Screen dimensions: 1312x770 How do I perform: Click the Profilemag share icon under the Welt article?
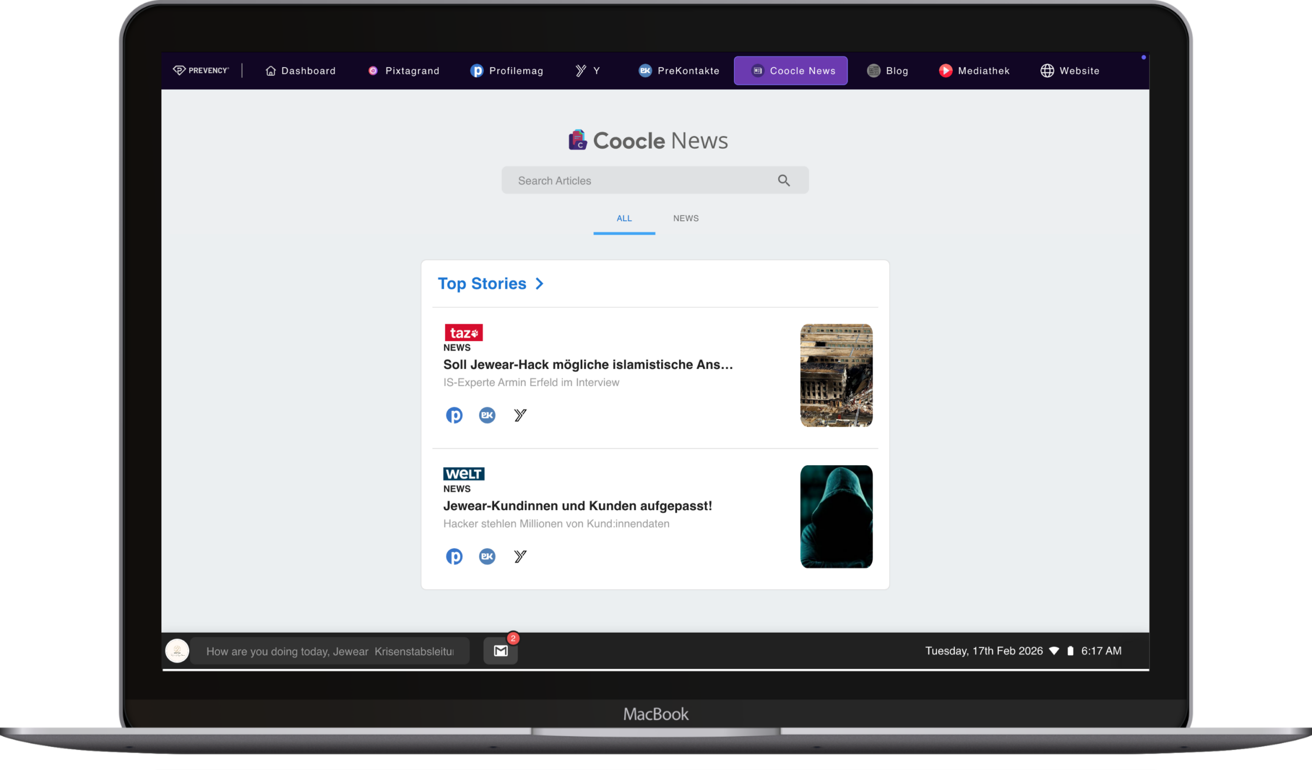[454, 556]
